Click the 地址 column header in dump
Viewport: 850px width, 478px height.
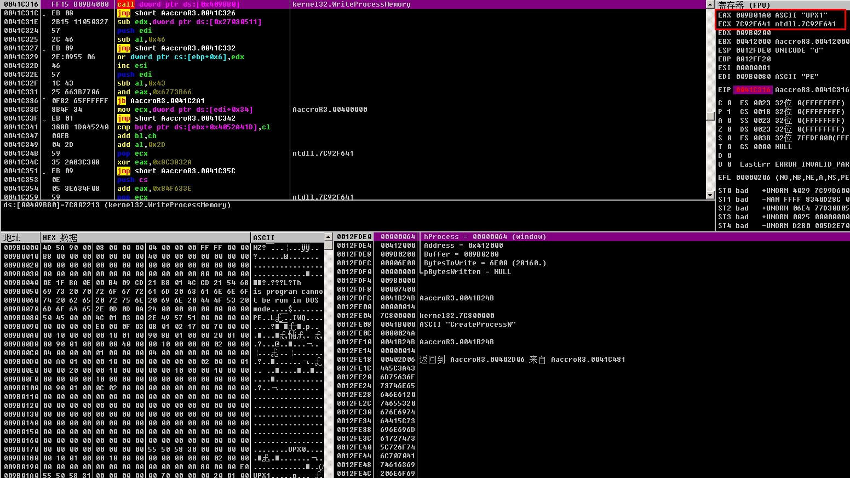coord(21,237)
